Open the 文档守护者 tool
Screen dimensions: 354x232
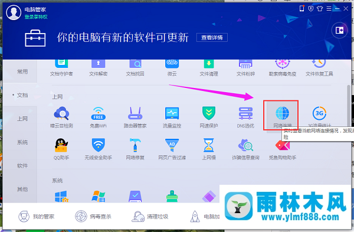click(x=61, y=68)
